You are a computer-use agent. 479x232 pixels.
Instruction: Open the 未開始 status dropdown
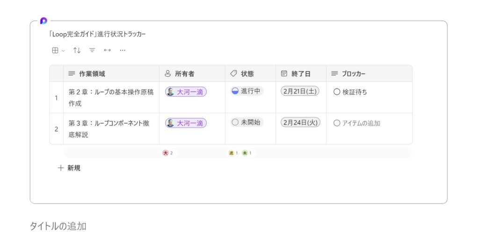(247, 122)
